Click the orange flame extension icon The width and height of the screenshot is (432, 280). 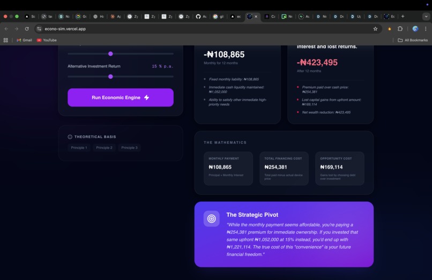(x=389, y=28)
